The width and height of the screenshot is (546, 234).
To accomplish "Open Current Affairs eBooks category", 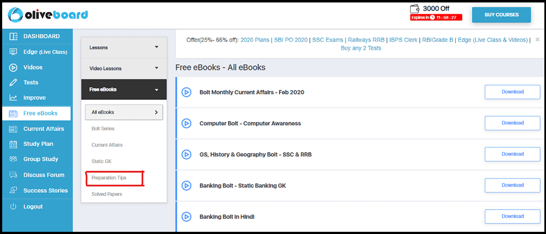I will (107, 145).
